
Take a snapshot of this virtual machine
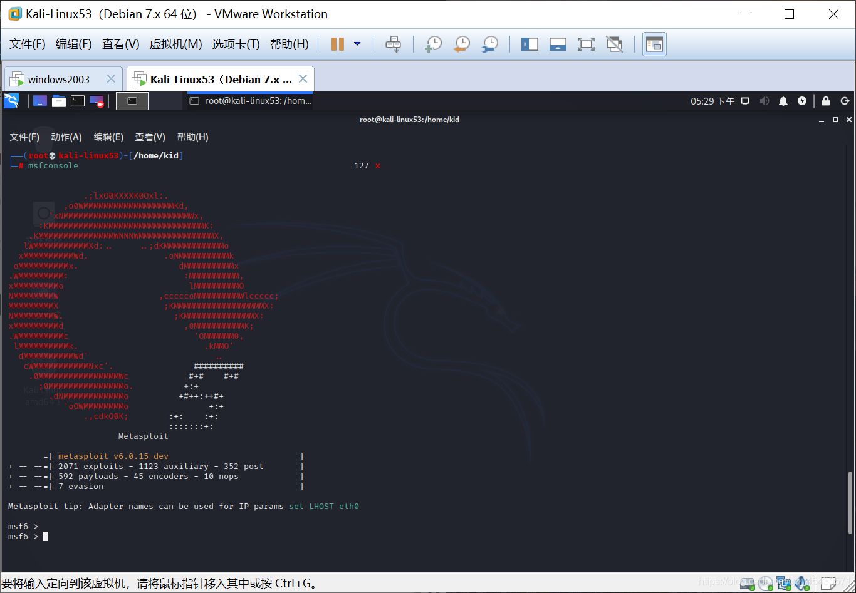433,44
